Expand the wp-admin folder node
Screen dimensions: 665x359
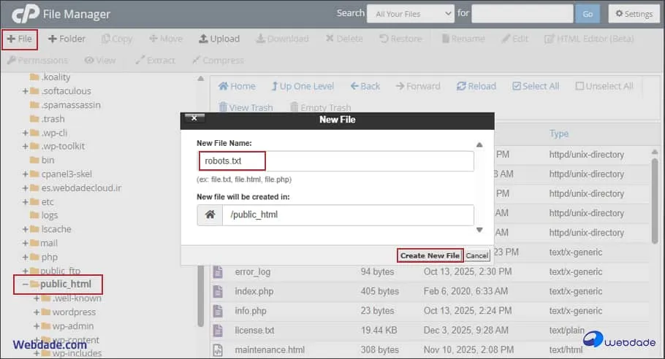pyautogui.click(x=37, y=326)
